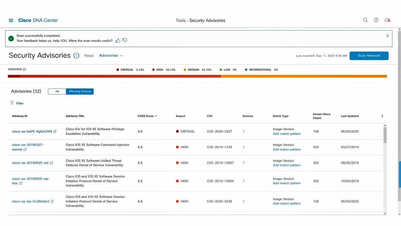The height and width of the screenshot is (226, 401).
Task: Open external link icon for cisco-sa-20190327-xecmd
Action: pos(25,149)
